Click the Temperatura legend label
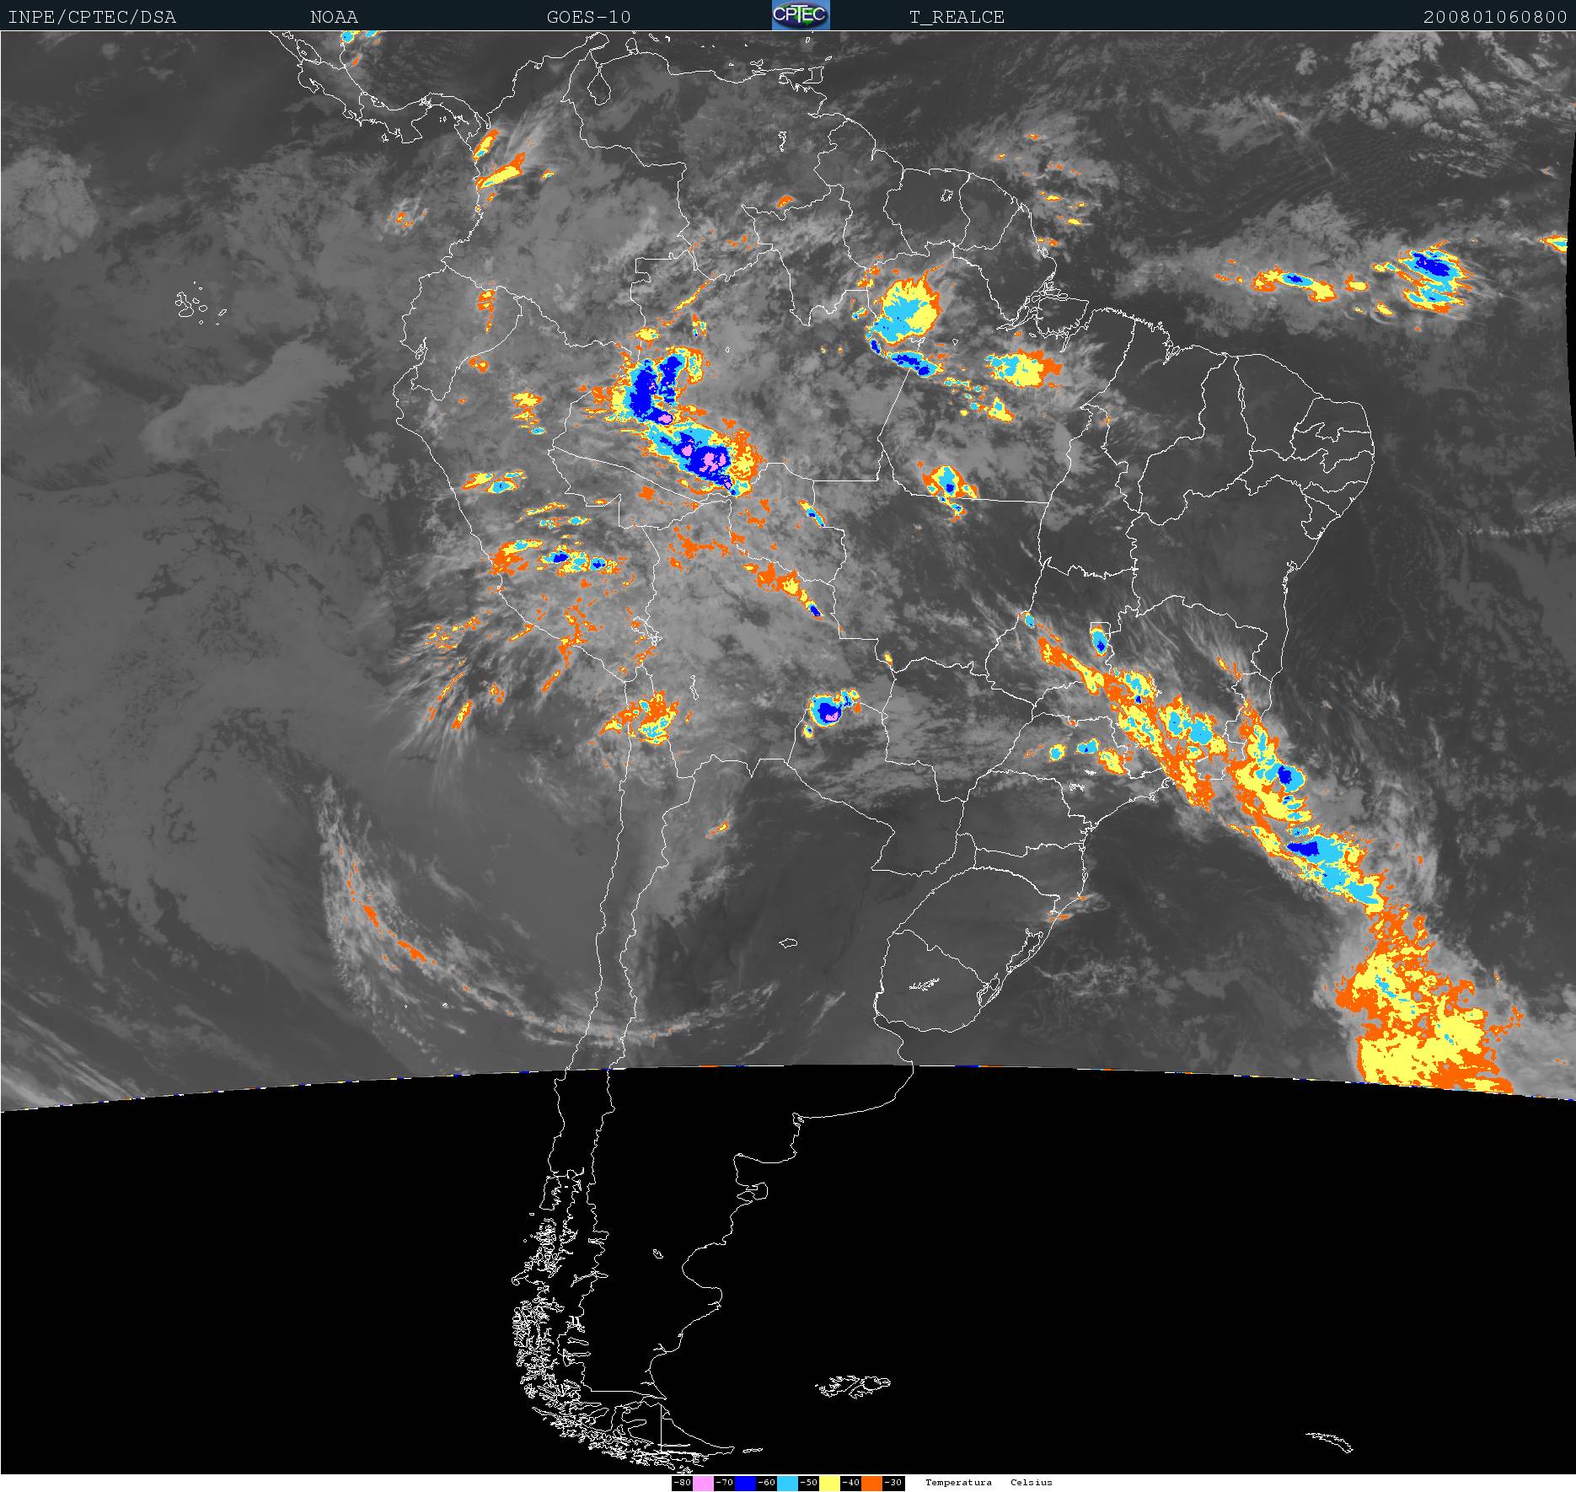Image resolution: width=1576 pixels, height=1492 pixels. coord(958,1483)
